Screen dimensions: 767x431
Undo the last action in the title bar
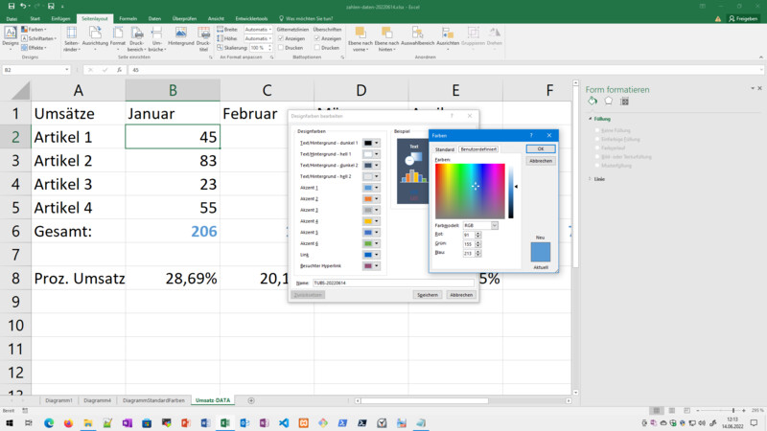tap(23, 7)
